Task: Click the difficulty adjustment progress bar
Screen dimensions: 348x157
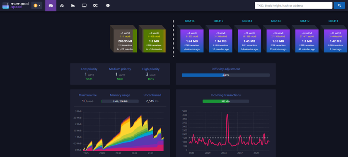Action: pos(226,75)
